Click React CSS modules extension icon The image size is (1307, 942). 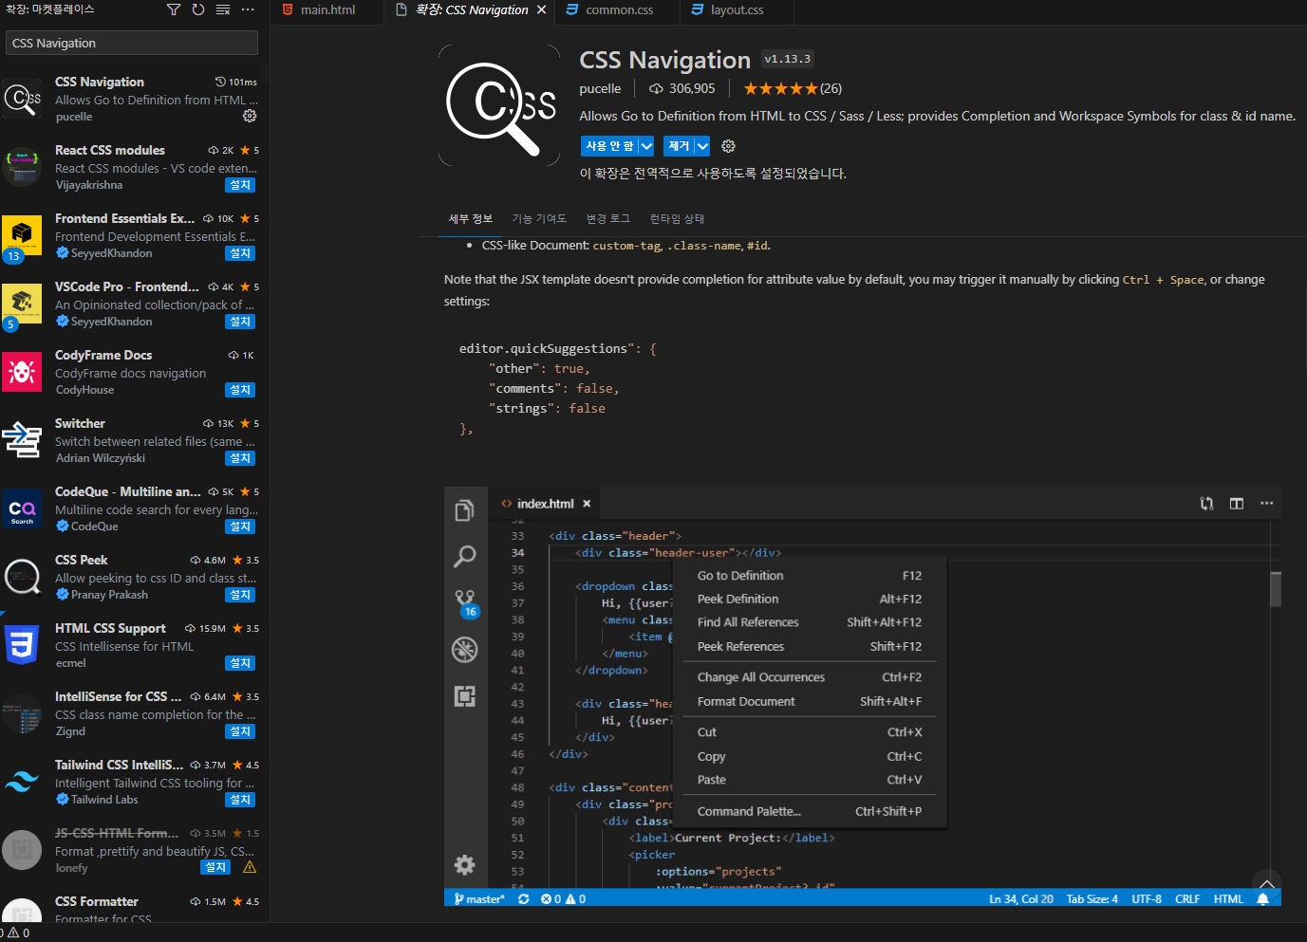click(x=22, y=167)
